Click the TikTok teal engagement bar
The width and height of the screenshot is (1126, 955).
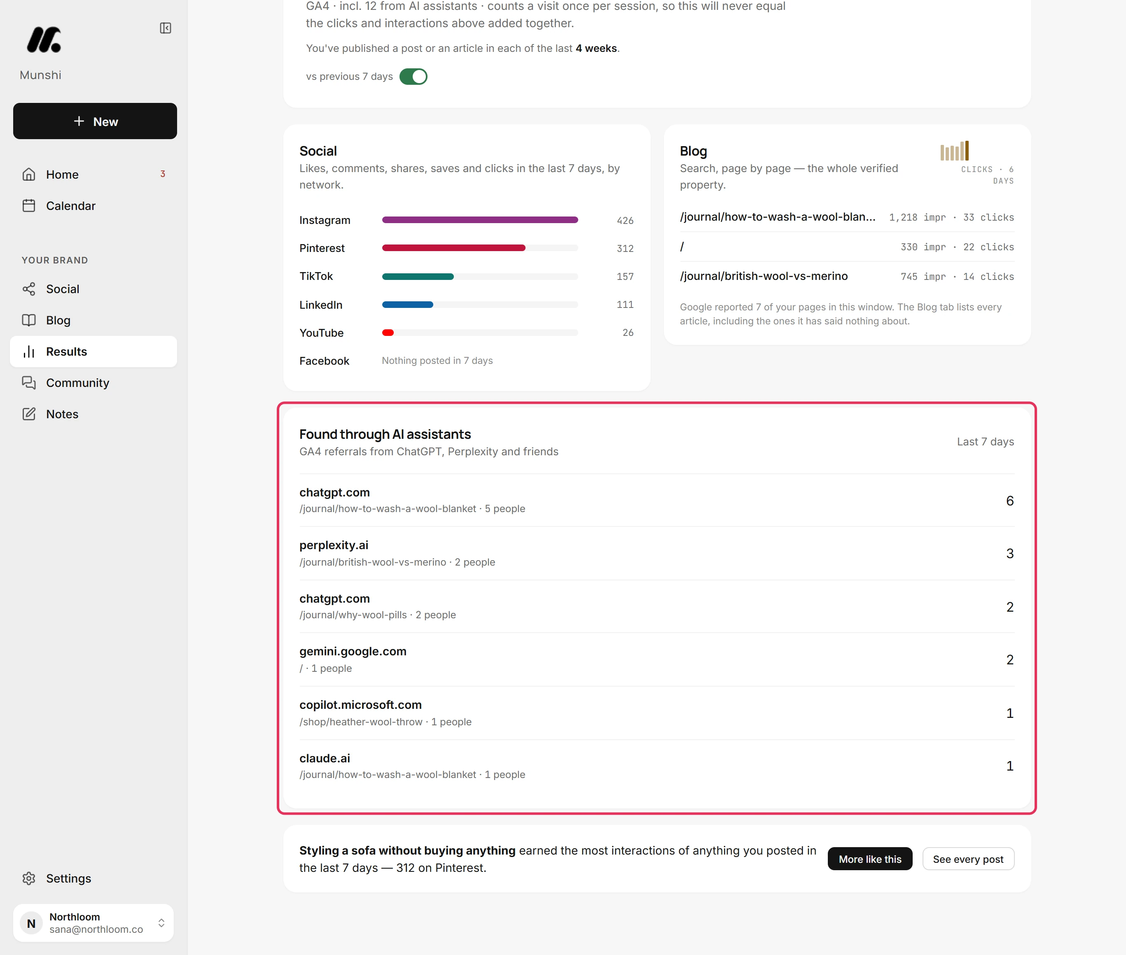coord(418,277)
